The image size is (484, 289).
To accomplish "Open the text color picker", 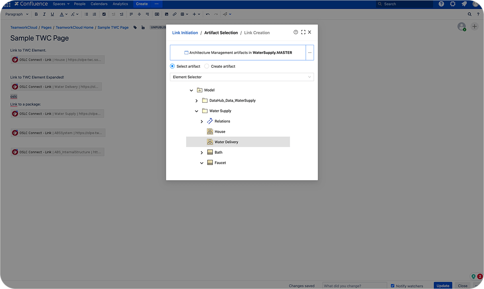I will [62, 14].
